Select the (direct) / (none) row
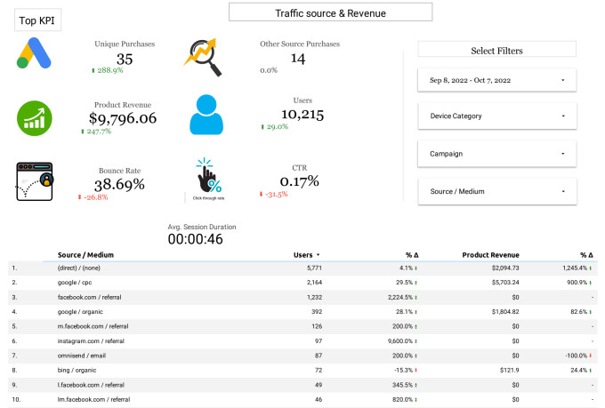 302,268
